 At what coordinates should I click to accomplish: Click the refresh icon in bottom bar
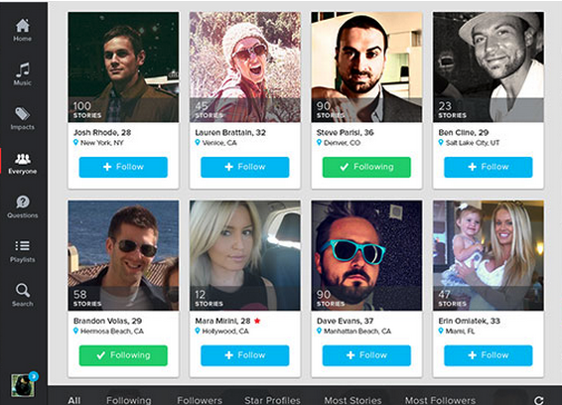point(539,400)
